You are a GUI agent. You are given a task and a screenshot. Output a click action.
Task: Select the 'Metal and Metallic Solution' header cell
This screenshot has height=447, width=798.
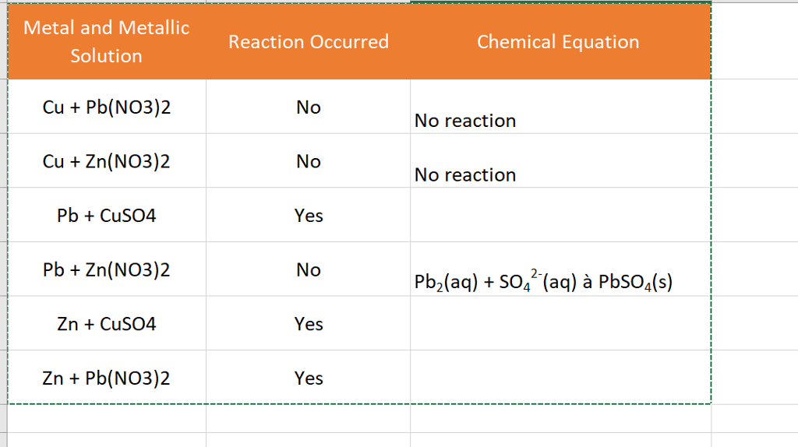coord(107,41)
